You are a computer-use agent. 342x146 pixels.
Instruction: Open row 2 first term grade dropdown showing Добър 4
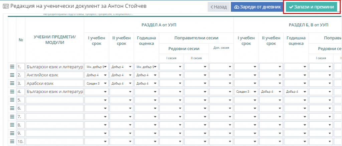pyautogui.click(x=97, y=75)
